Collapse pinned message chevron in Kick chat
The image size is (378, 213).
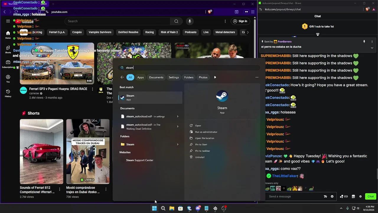pos(372,48)
